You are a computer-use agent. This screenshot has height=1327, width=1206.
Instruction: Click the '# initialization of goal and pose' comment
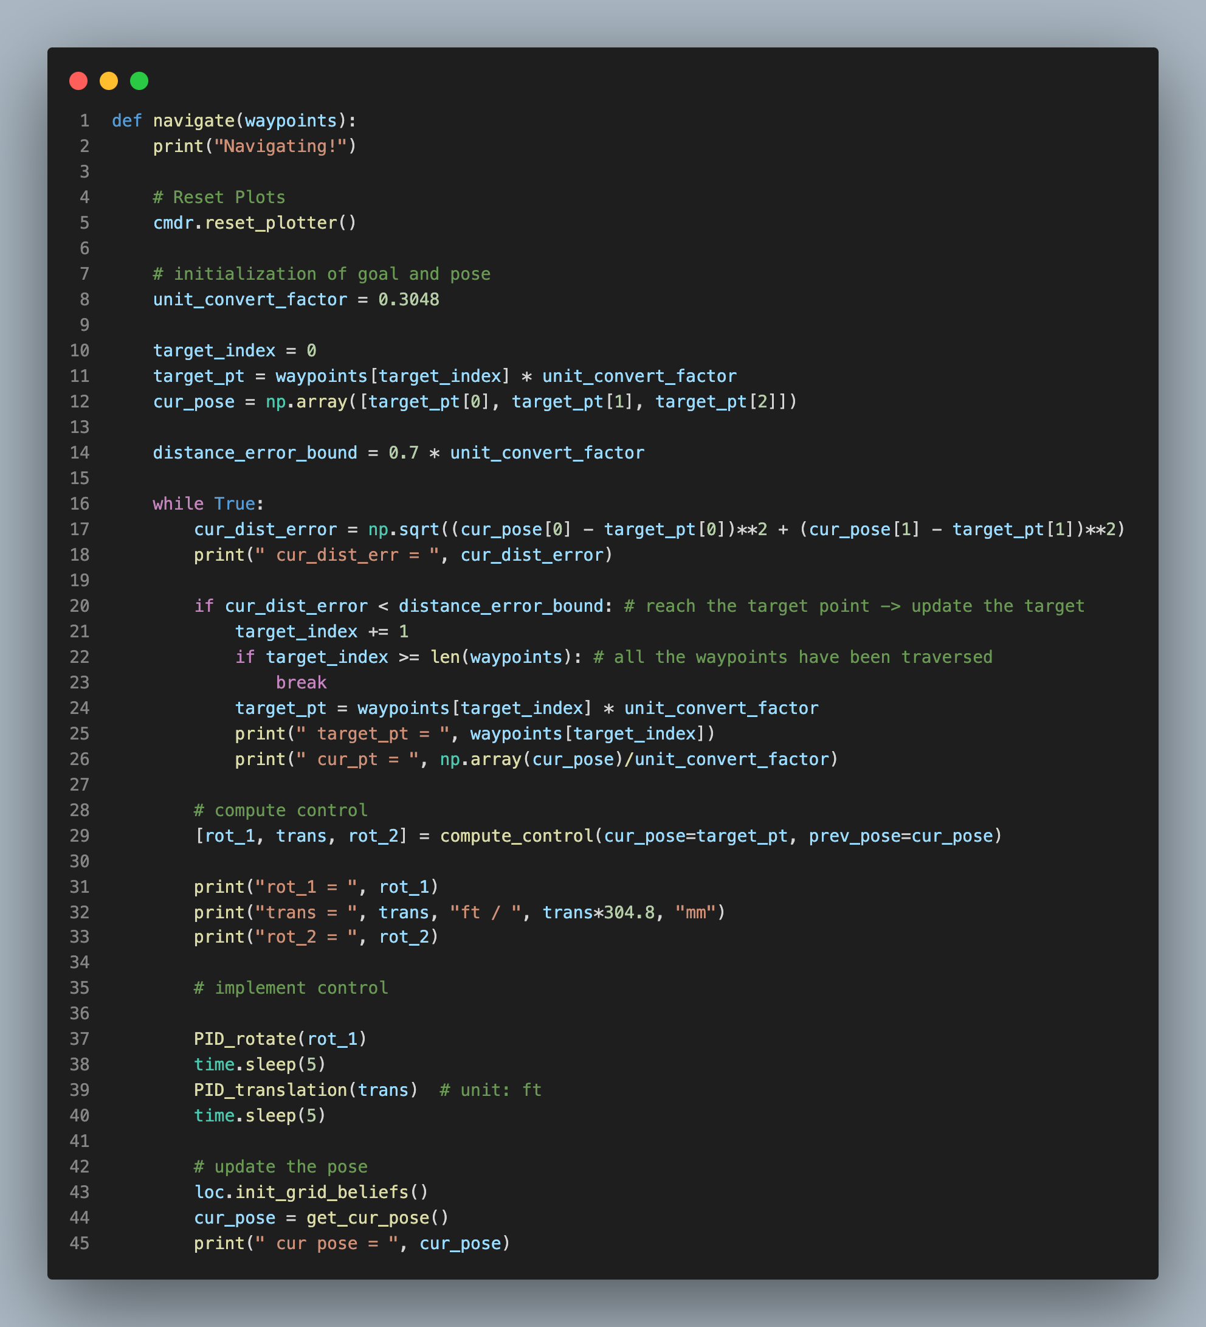point(322,274)
